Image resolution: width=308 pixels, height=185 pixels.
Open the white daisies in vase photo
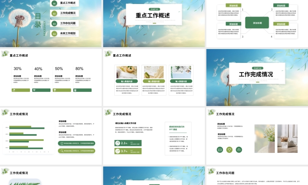[x=265, y=139]
